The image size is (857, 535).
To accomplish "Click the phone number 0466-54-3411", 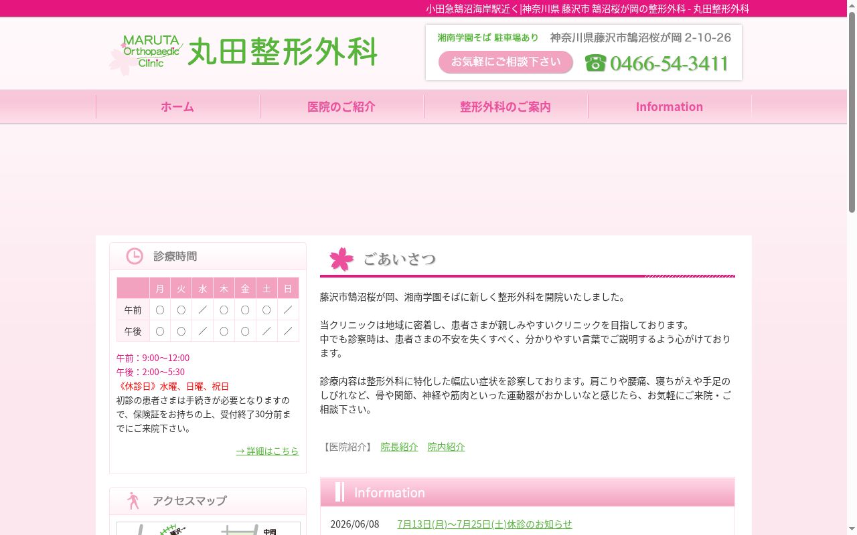I will (x=670, y=64).
